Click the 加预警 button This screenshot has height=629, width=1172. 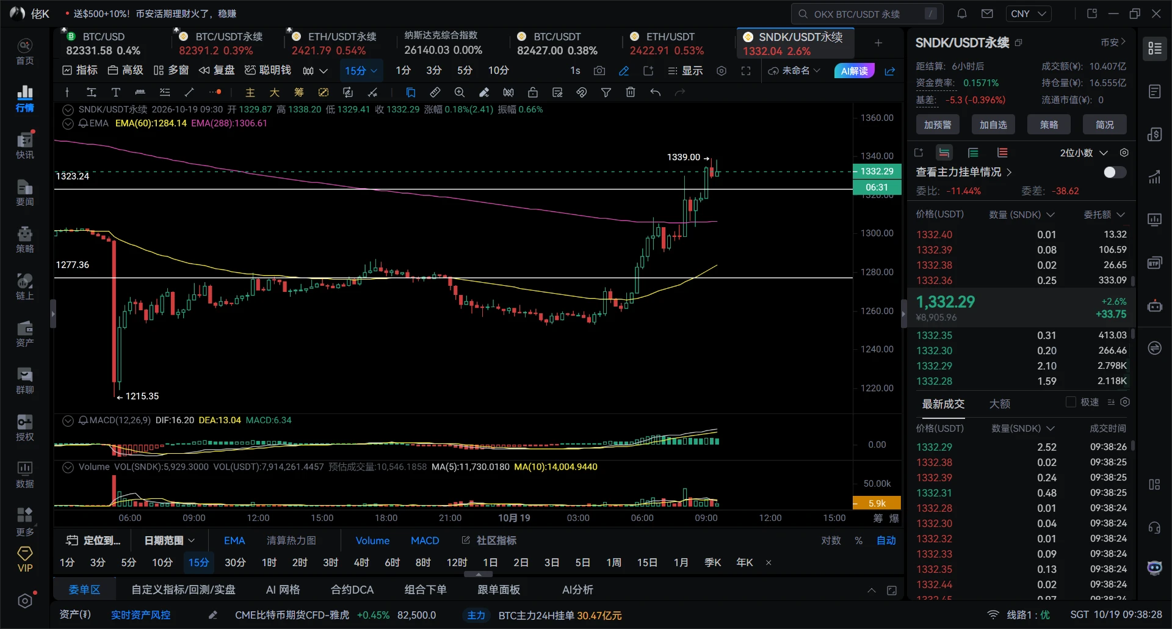[938, 125]
